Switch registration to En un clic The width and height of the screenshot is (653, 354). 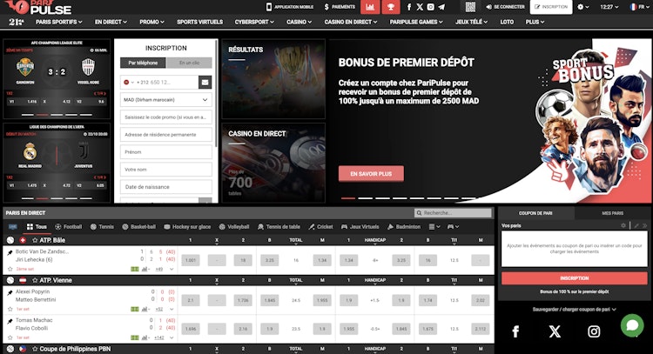pyautogui.click(x=189, y=63)
